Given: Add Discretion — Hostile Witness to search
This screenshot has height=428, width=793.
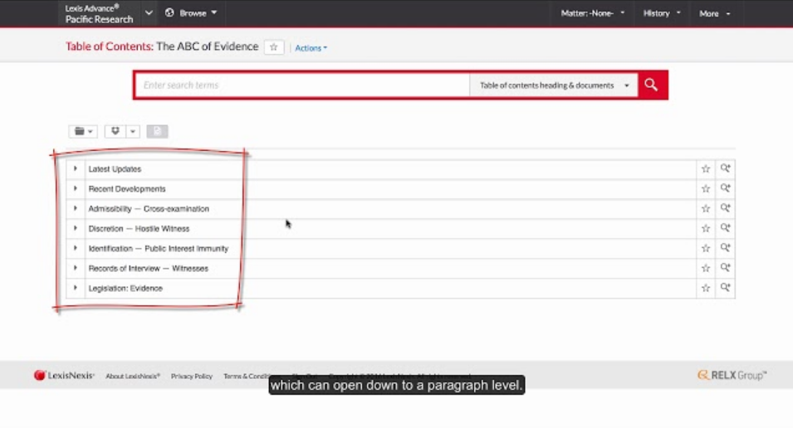Looking at the screenshot, I should click(x=725, y=228).
